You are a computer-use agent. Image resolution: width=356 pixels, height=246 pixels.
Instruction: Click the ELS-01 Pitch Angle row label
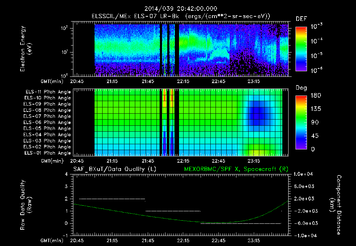[48, 153]
